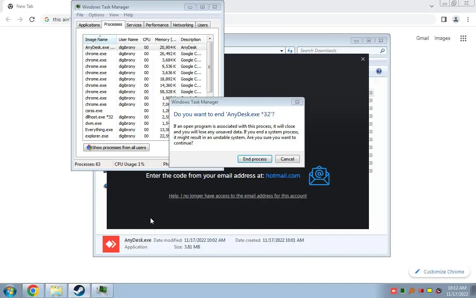The height and width of the screenshot is (298, 476).
Task: Open the Windows Start menu orb
Action: [x=10, y=291]
